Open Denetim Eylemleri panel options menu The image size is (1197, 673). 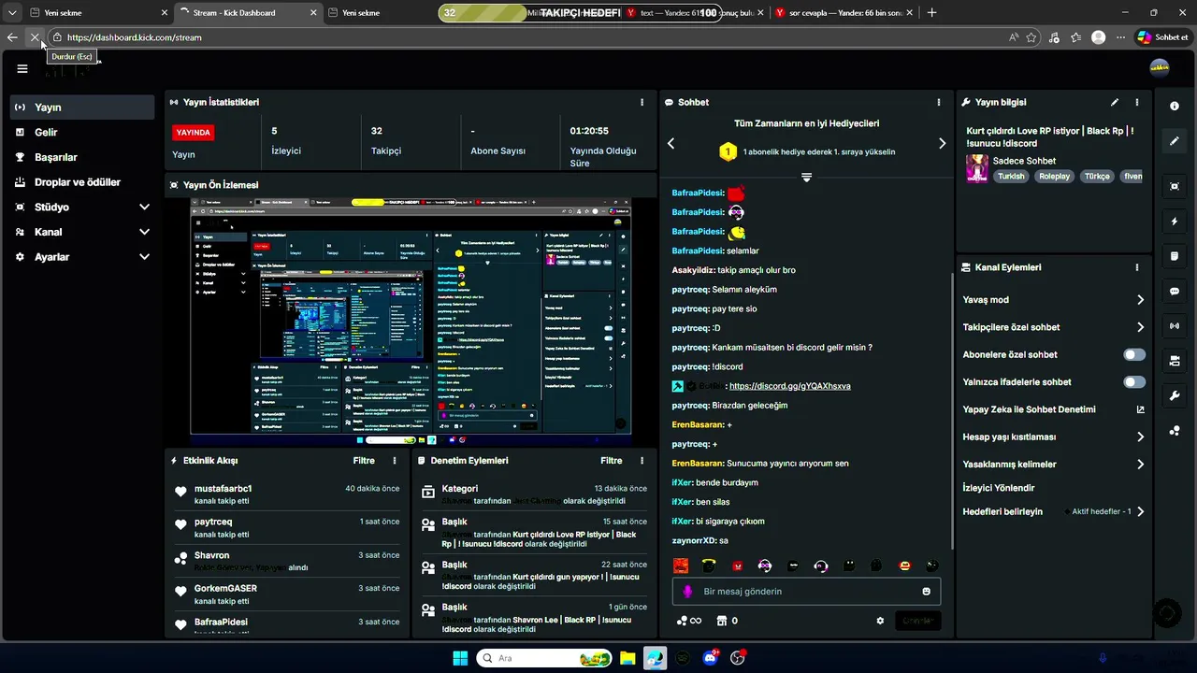pyautogui.click(x=642, y=461)
